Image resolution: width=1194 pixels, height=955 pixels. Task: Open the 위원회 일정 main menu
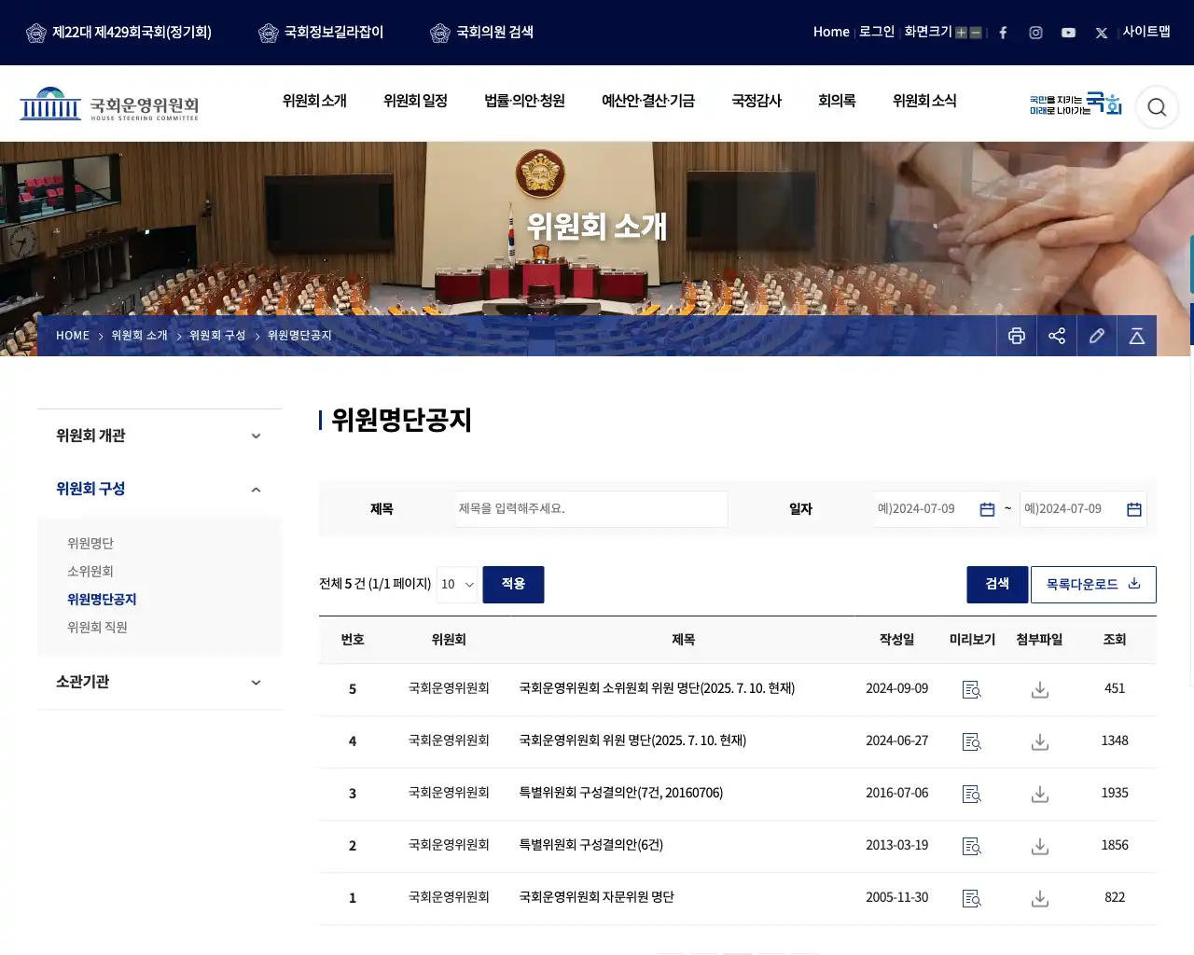click(415, 101)
